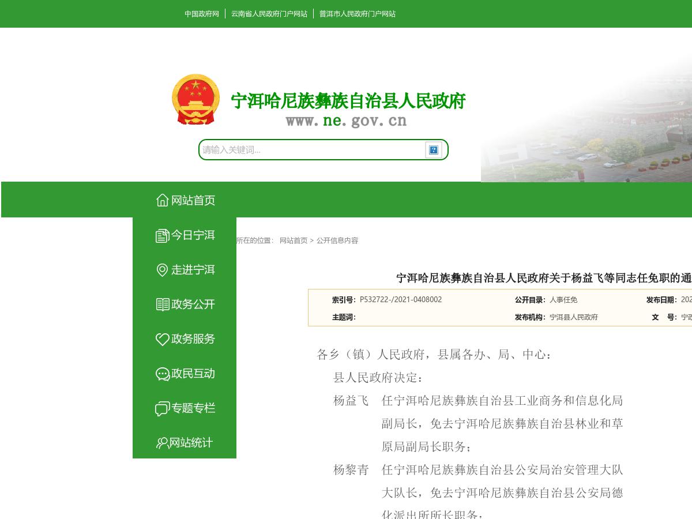Click the home icon beside 网站首页
The height and width of the screenshot is (519, 692).
(x=163, y=200)
